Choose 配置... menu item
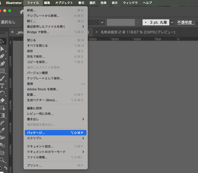The image size is (198, 173). click(56, 95)
